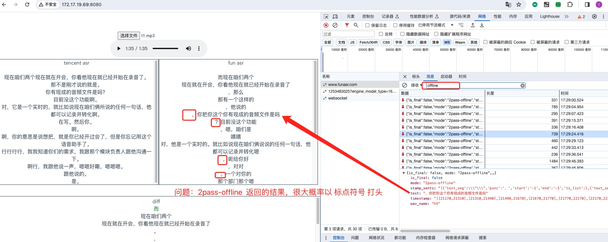
Task: Select the message at 17:29:24.416
Action: (x=504, y=134)
